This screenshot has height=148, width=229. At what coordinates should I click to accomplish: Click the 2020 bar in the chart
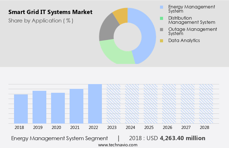[x=58, y=108]
